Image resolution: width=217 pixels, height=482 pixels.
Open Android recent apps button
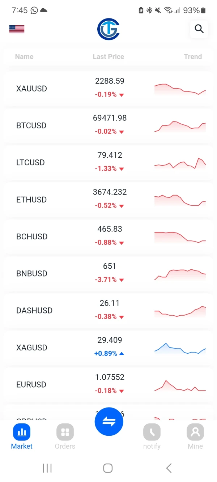pyautogui.click(x=47, y=468)
